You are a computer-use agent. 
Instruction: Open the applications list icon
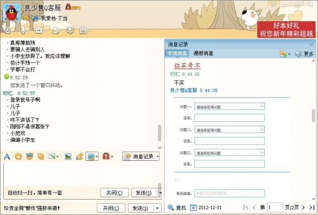click(83, 30)
